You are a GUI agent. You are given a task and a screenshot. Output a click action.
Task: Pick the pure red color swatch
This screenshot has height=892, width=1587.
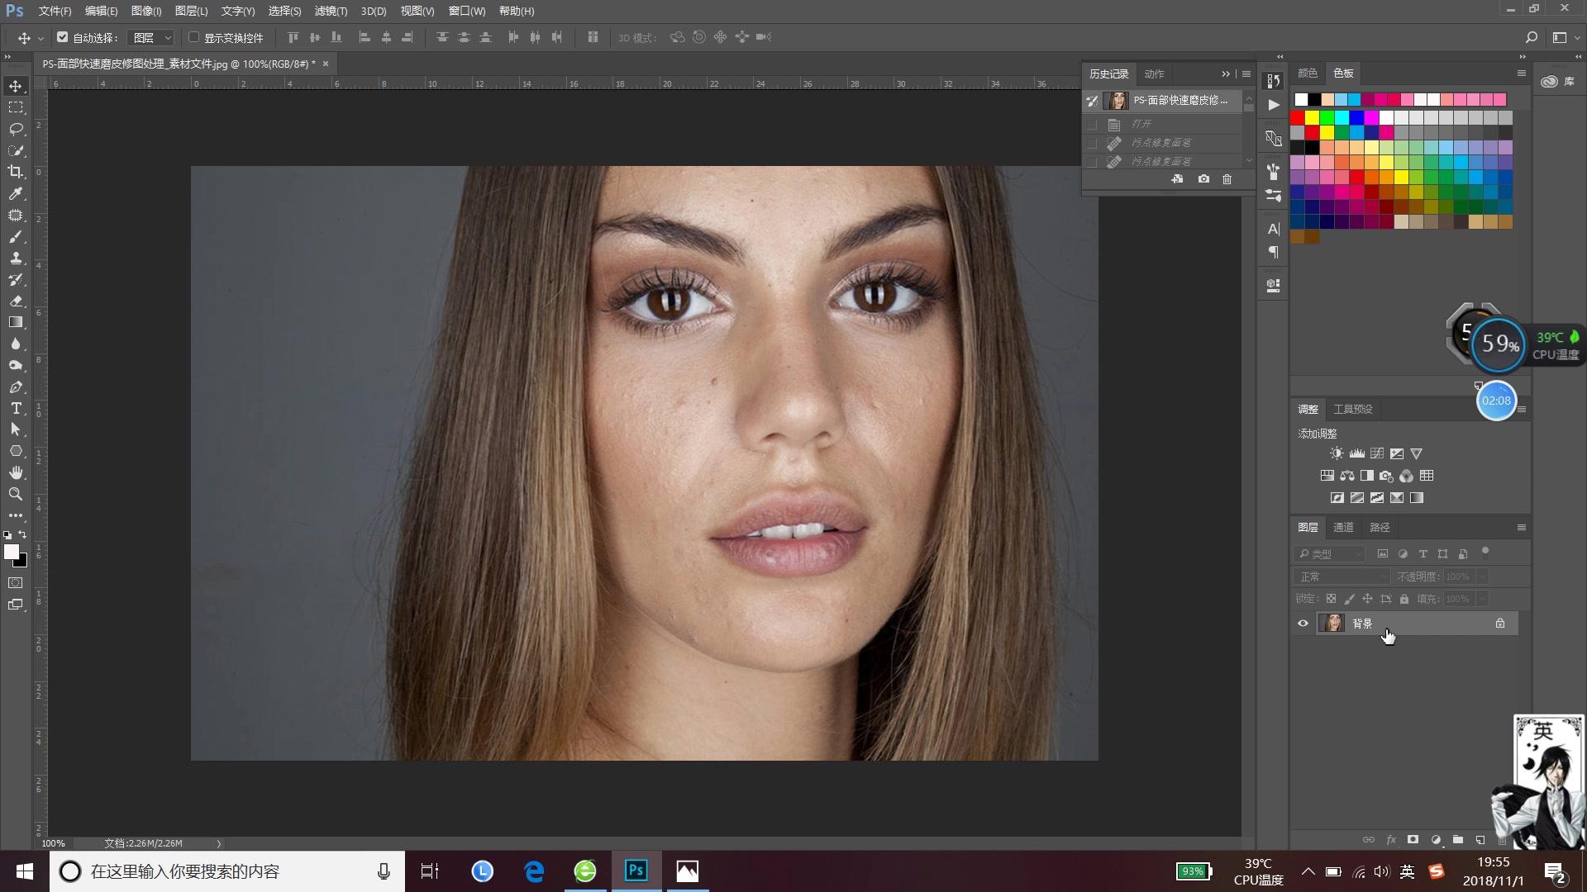1298,117
